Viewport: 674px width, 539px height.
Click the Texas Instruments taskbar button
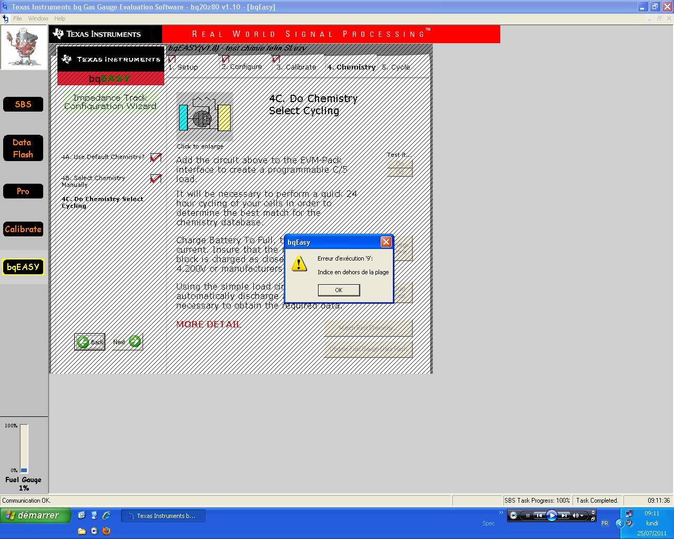(x=163, y=516)
